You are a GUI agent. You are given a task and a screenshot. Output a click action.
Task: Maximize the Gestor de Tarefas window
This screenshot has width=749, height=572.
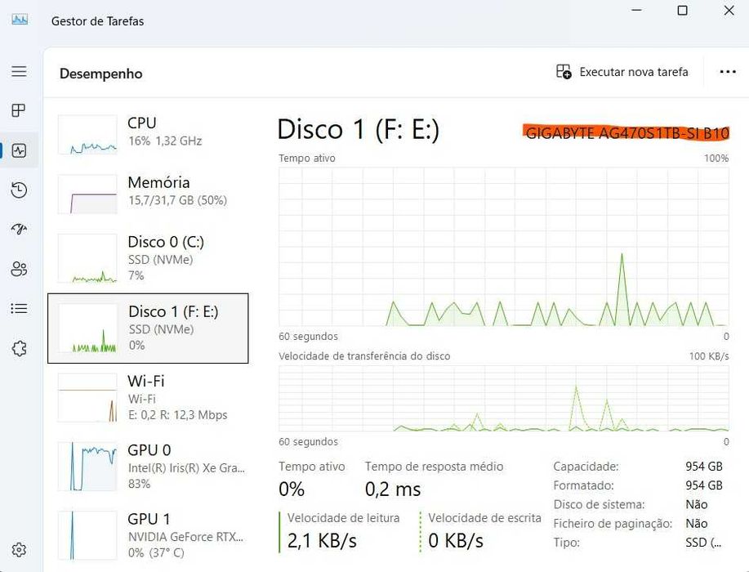pos(683,11)
